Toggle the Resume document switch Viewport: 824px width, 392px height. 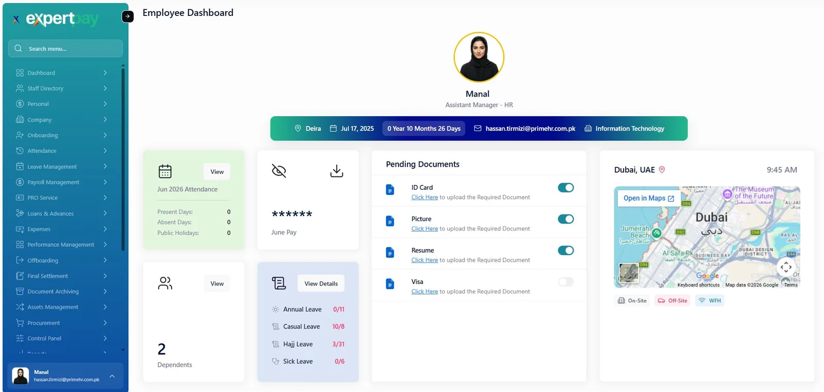pos(565,251)
